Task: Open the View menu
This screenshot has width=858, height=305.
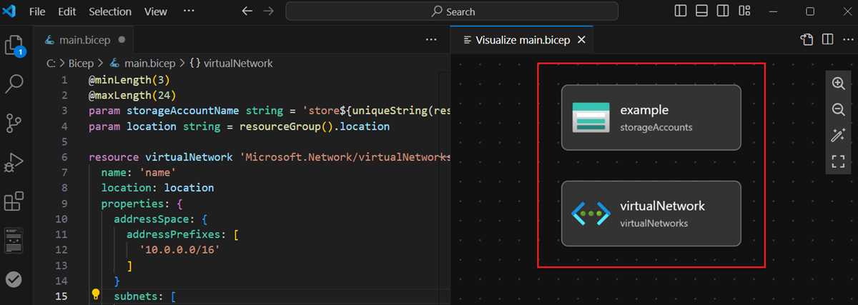Action: point(156,11)
